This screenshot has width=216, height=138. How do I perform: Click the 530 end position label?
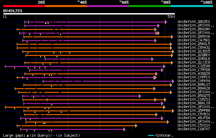170,16
